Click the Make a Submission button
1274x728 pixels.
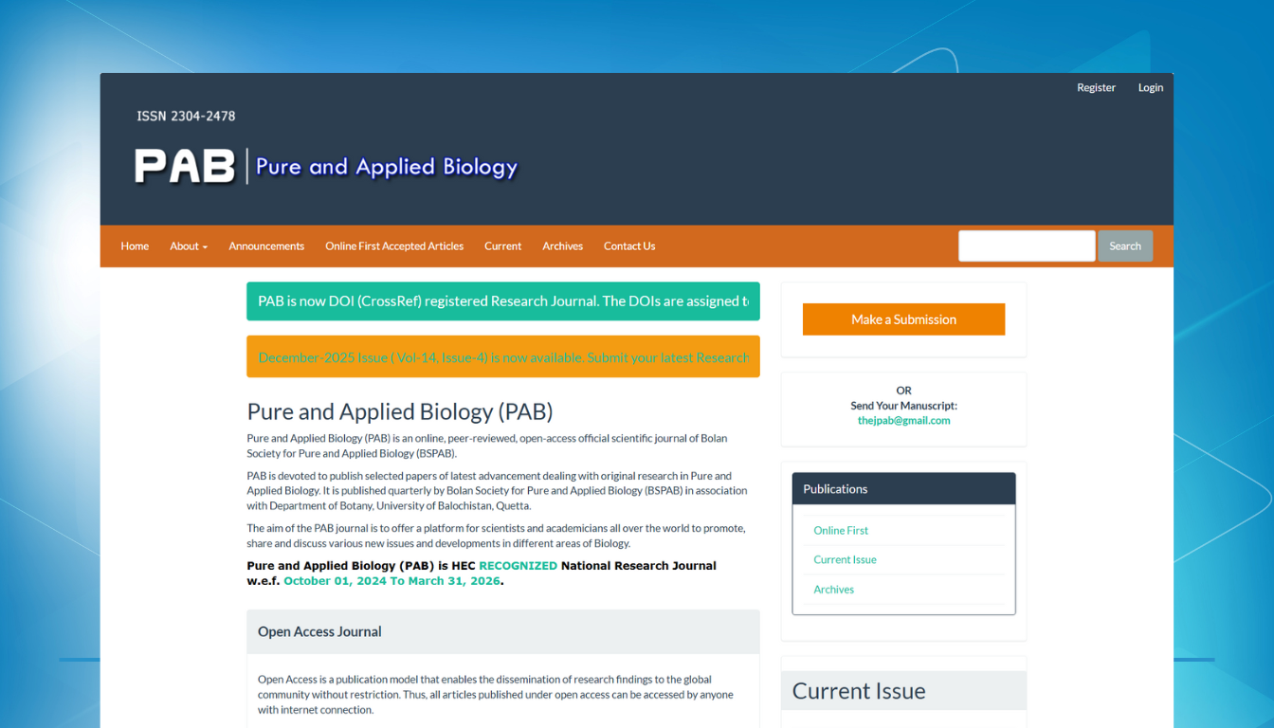(x=903, y=319)
